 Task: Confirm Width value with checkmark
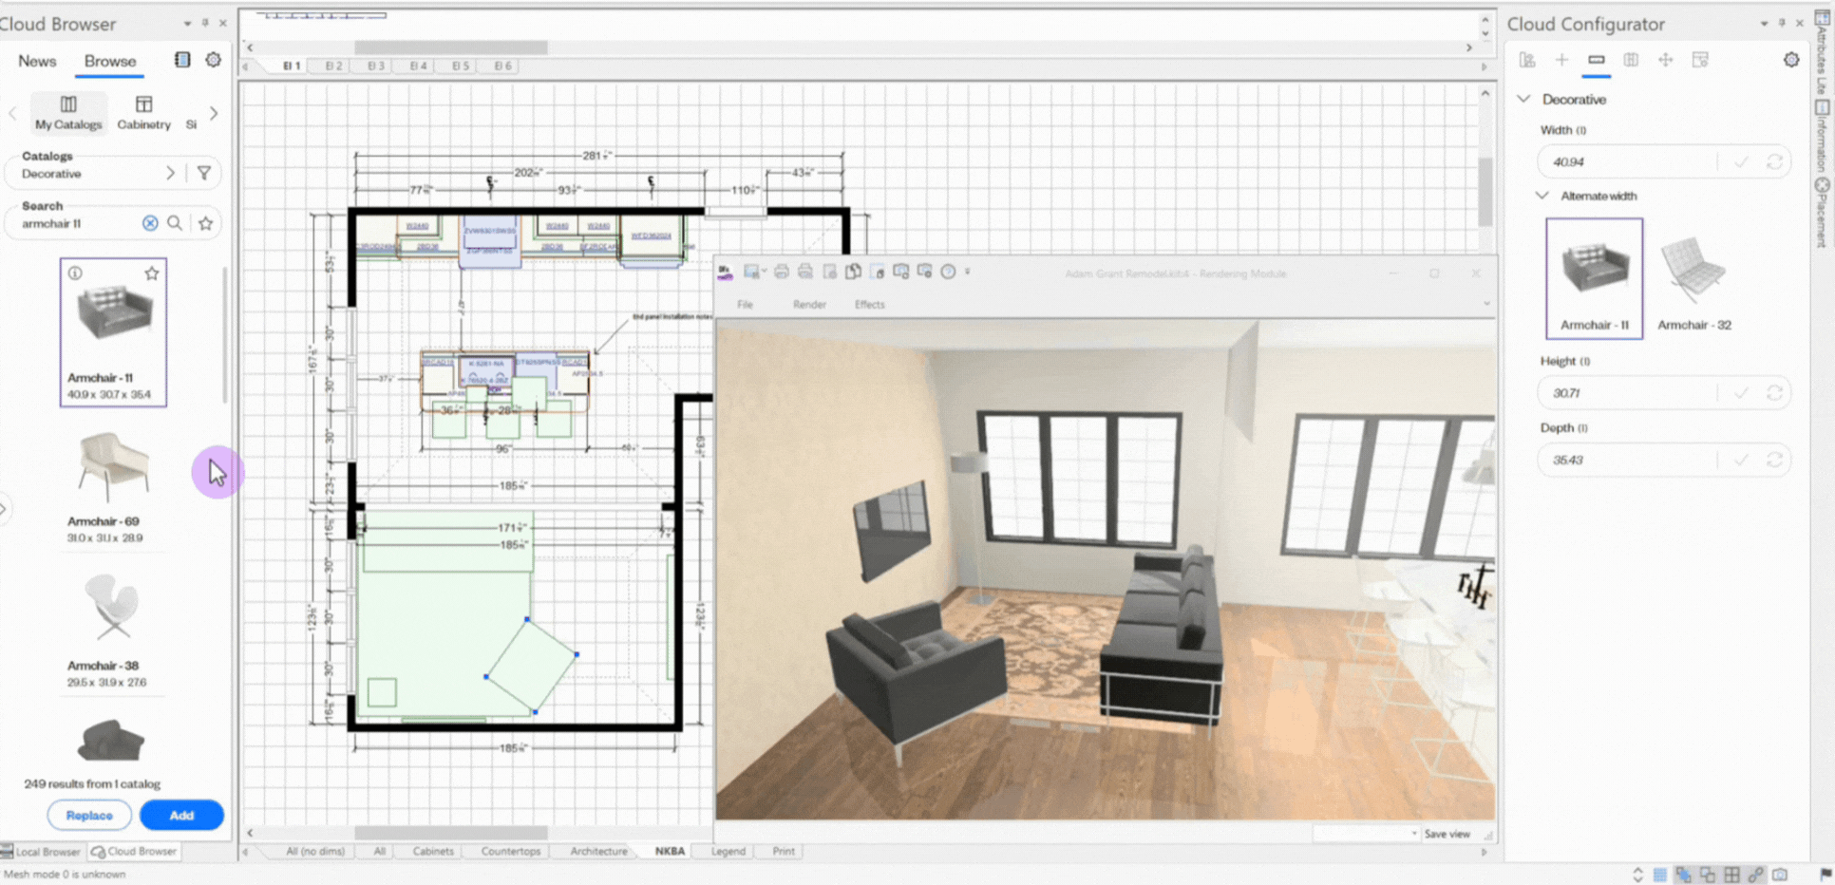1741,162
